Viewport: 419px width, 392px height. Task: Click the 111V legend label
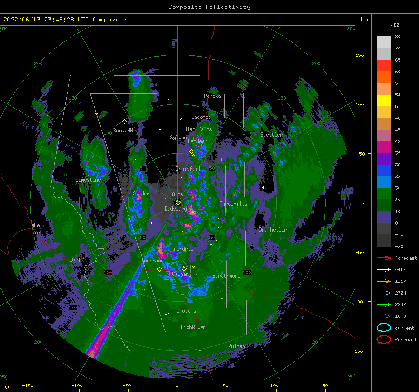pyautogui.click(x=400, y=281)
